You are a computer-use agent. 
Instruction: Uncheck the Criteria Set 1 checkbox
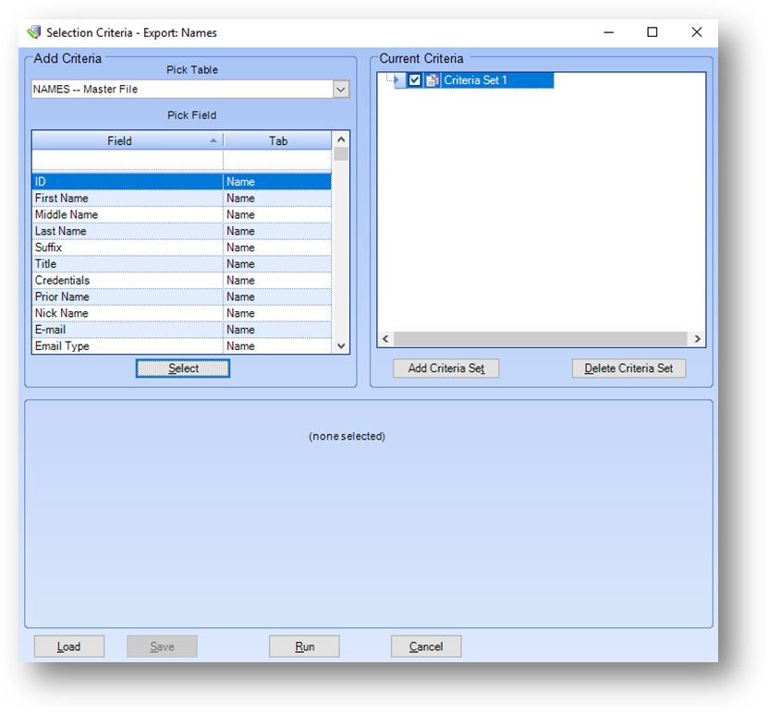coord(415,80)
